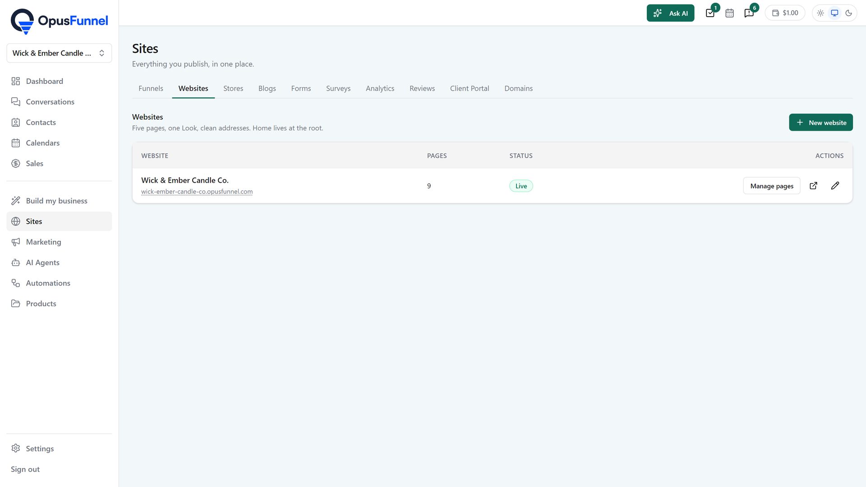Click the OpusFunnel logo

click(59, 21)
